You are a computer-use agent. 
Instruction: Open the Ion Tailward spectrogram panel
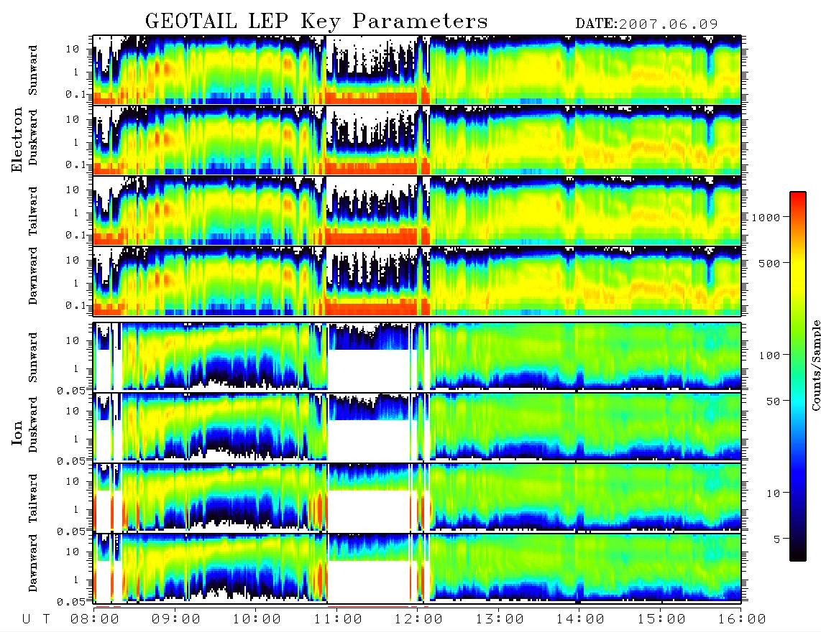tap(417, 497)
